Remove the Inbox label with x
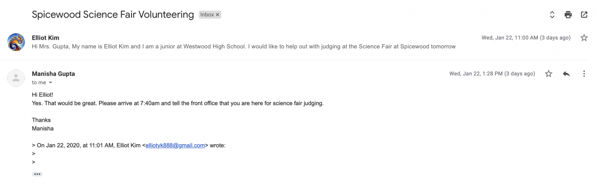 [217, 15]
